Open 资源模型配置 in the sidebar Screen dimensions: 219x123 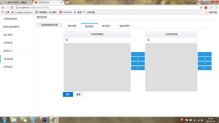click(10, 19)
